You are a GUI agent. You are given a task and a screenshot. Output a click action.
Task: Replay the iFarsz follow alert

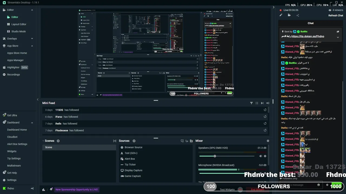[265, 117]
